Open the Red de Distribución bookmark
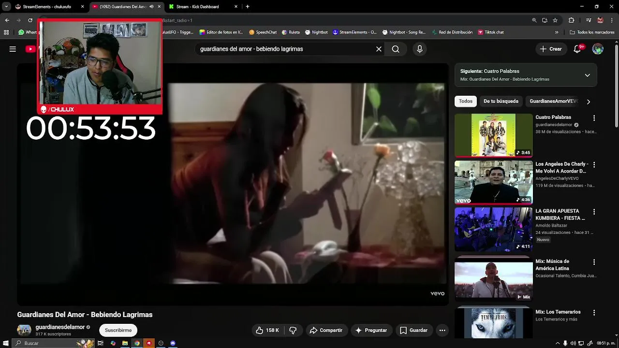Viewport: 619px width, 348px height. click(451, 32)
